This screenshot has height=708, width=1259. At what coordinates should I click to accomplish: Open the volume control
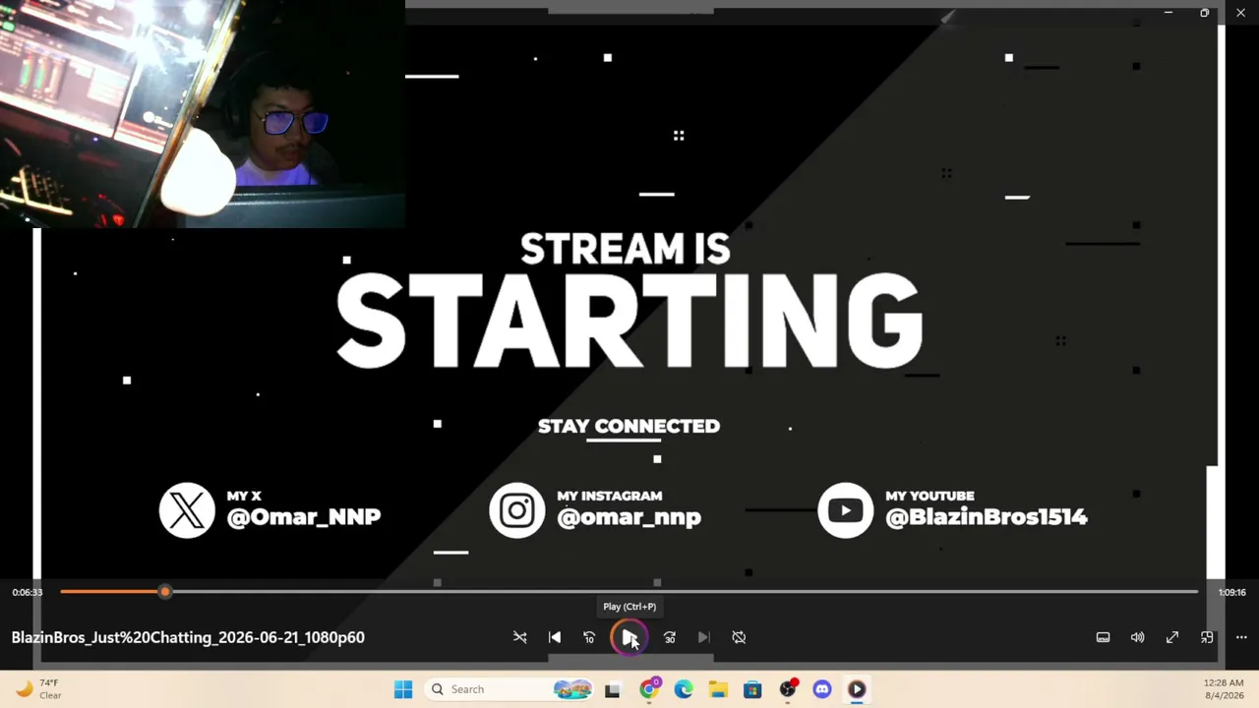click(x=1138, y=637)
